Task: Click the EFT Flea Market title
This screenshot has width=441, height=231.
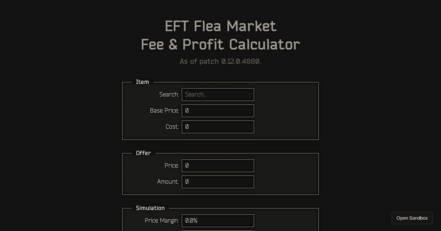Action: tap(220, 26)
